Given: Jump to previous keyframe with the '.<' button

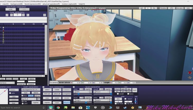Looking at the screenshot, I should pyautogui.click(x=7, y=15).
